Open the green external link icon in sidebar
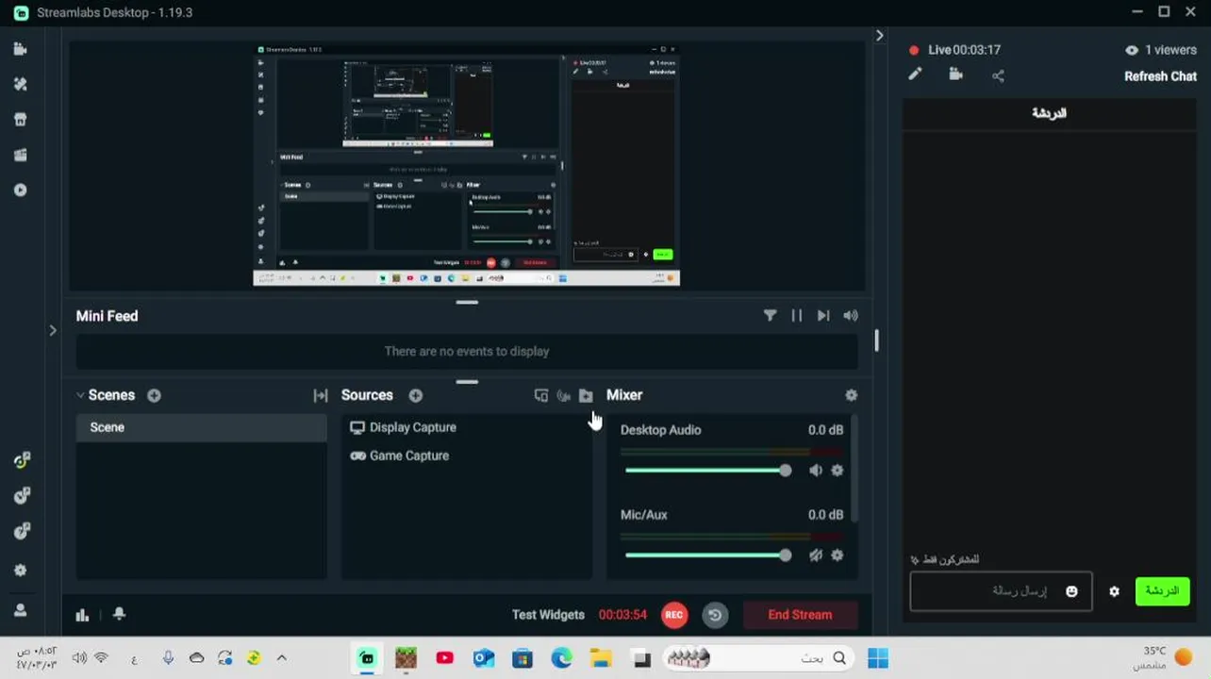 21,460
